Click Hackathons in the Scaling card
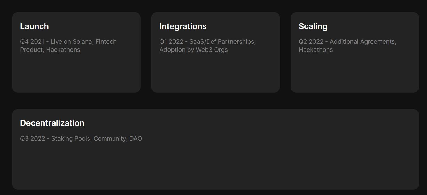Screen dimensions: 427x195 click(316, 50)
